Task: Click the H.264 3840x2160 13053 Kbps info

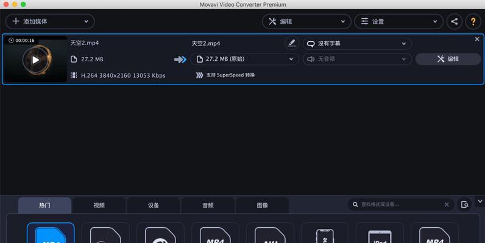Action: pos(123,75)
